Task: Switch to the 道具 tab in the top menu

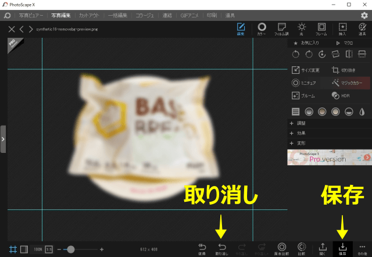Action: [x=230, y=16]
